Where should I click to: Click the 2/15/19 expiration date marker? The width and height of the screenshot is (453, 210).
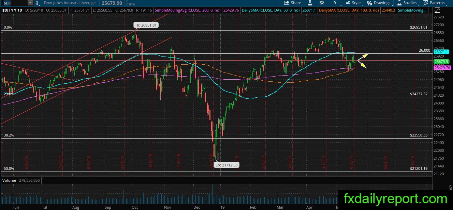click(264, 162)
